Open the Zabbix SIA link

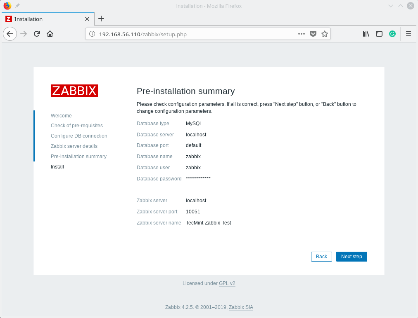tap(241, 307)
